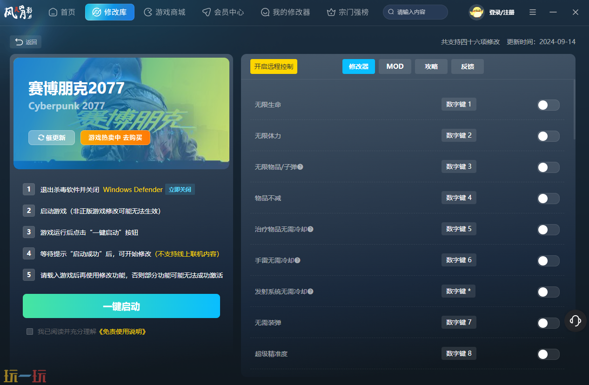Open 游戏商城 tab
The height and width of the screenshot is (385, 589).
[x=165, y=12]
